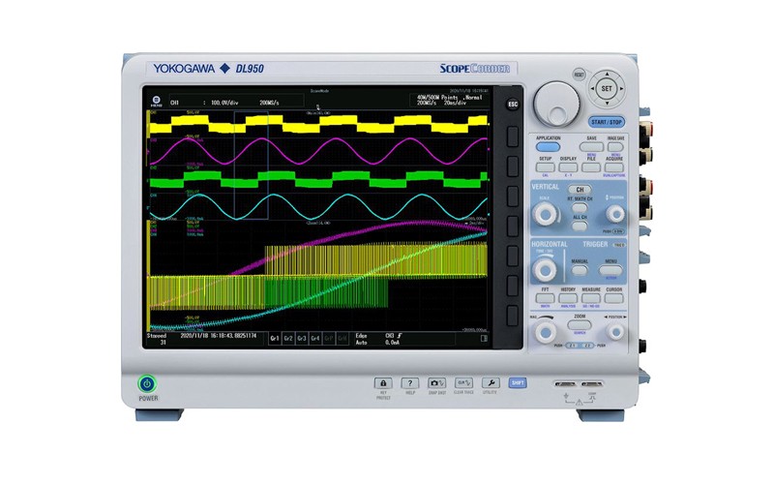Image resolution: width=774 pixels, height=484 pixels.
Task: Tap the zoom box on upper waveforms
Action: pyautogui.click(x=251, y=166)
